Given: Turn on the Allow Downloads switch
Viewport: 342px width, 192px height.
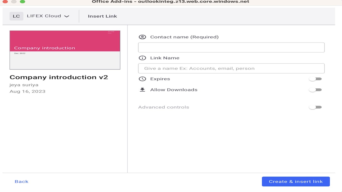Looking at the screenshot, I should [x=315, y=90].
